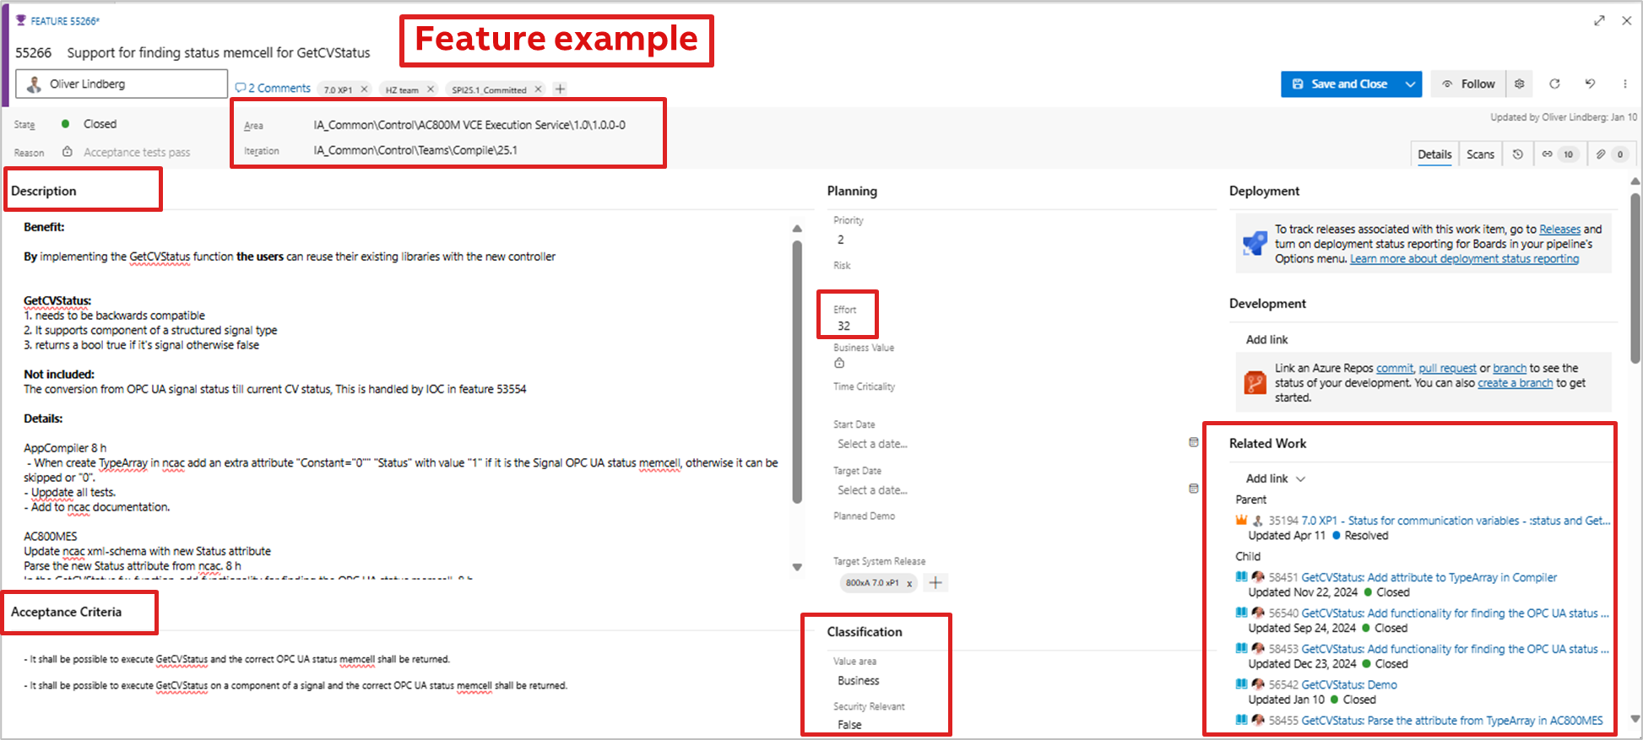Click the Priority field value 2
This screenshot has height=740, width=1643.
click(x=840, y=240)
